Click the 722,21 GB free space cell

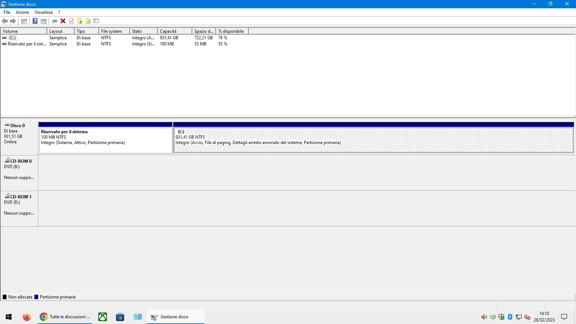(203, 38)
